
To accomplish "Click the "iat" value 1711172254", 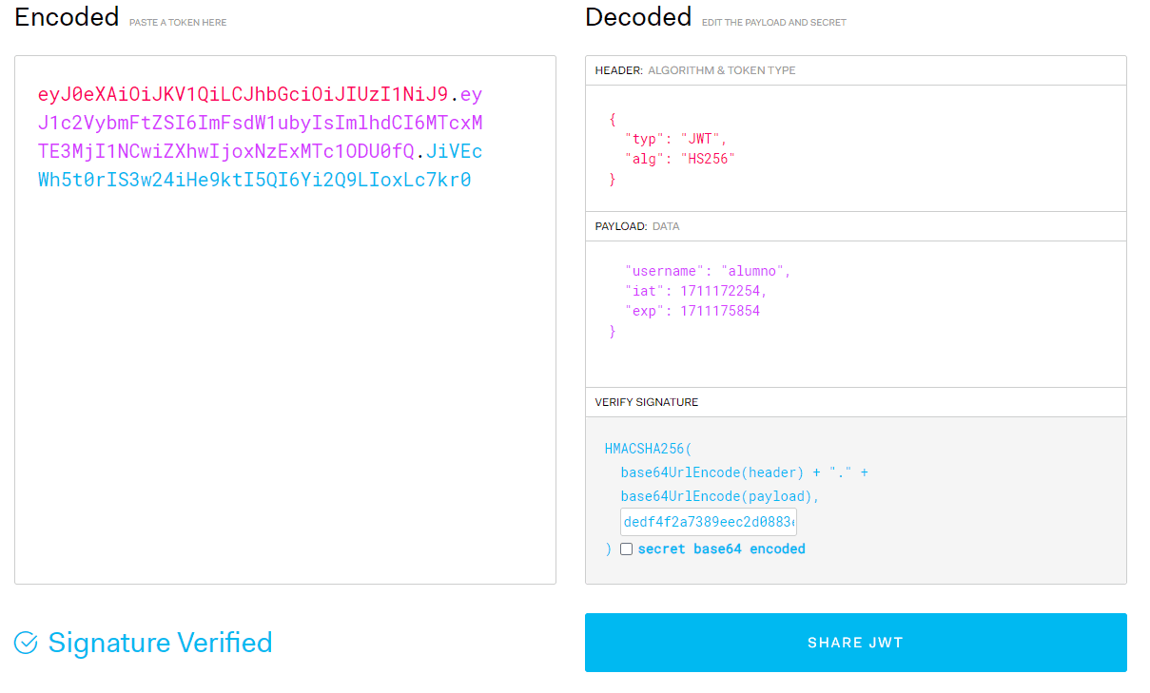I will coord(723,291).
